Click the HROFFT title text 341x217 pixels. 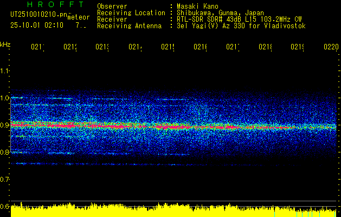tap(56, 4)
